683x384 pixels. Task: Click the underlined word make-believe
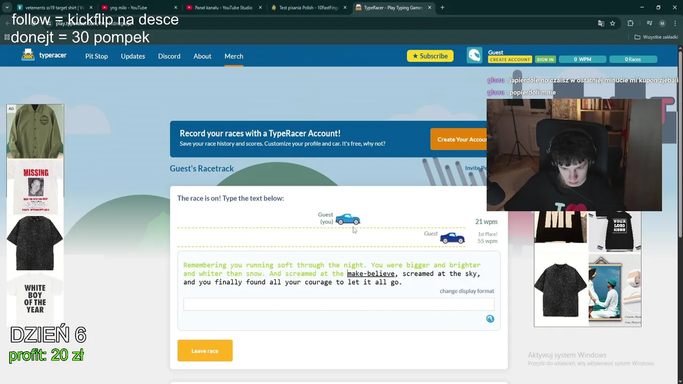tap(371, 274)
